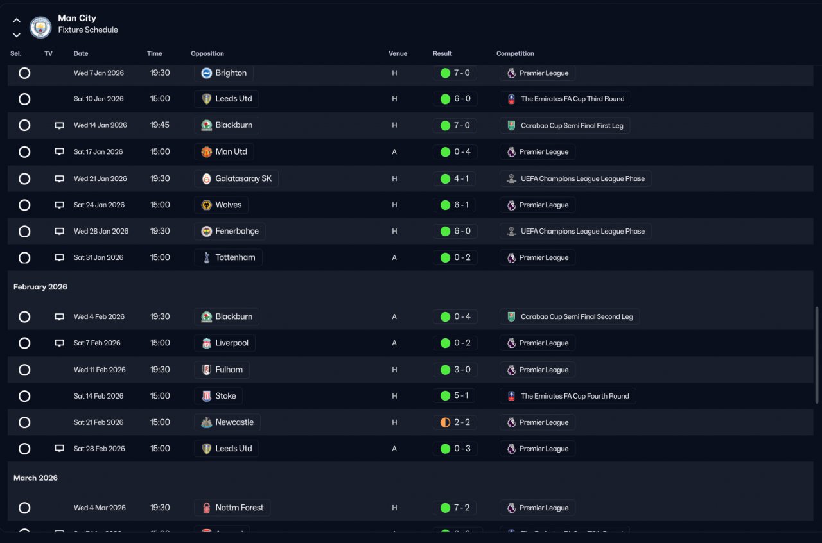Click the Carabao Cup icon on 14 Jan
Screen dimensions: 822x543
click(x=511, y=125)
